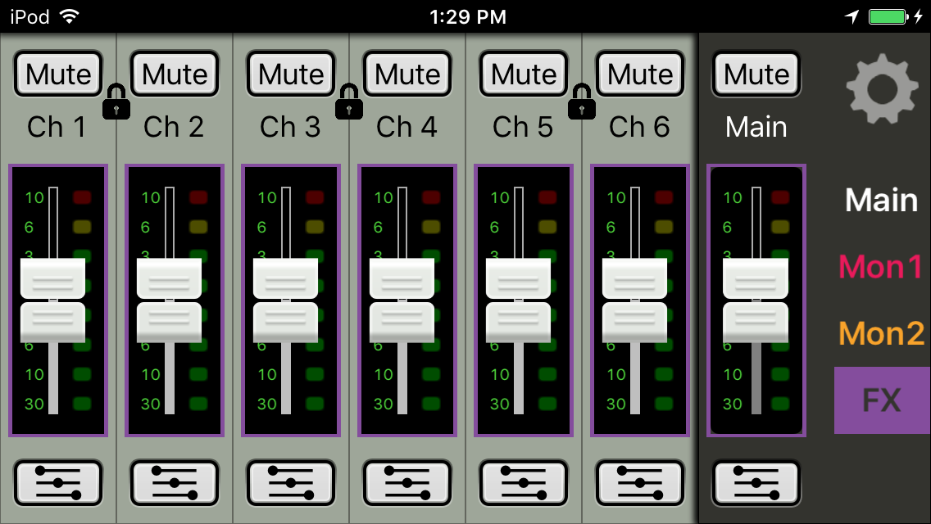931x524 pixels.
Task: Mute channel Ch 5
Action: coord(524,75)
